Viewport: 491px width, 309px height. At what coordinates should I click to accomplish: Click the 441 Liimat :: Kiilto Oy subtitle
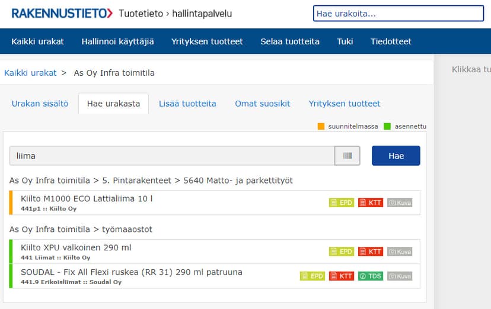click(55, 257)
